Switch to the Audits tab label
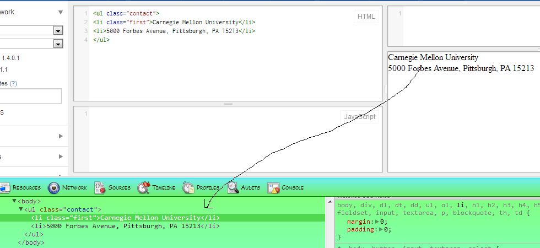 250,188
